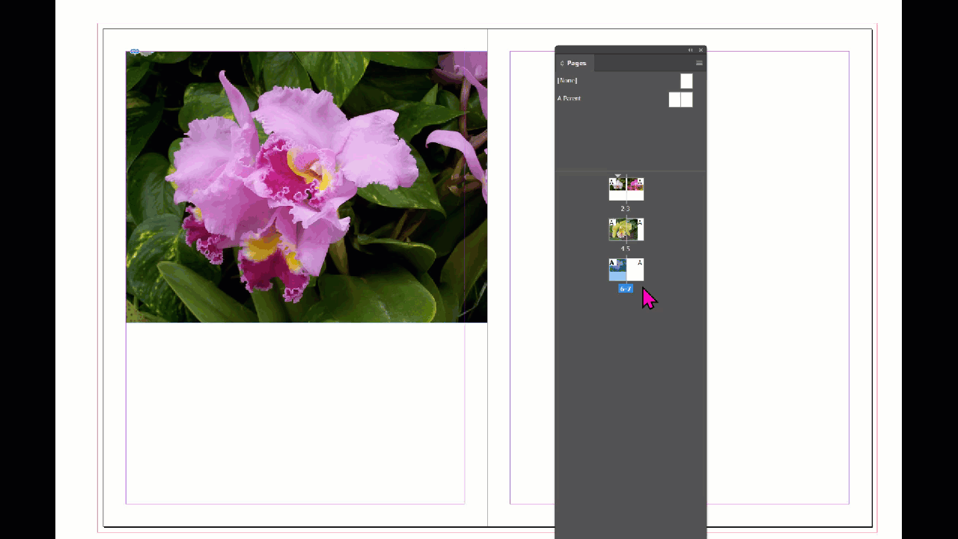Viewport: 958px width, 539px height.
Task: Collapse the Pages panel to icons
Action: tap(690, 50)
